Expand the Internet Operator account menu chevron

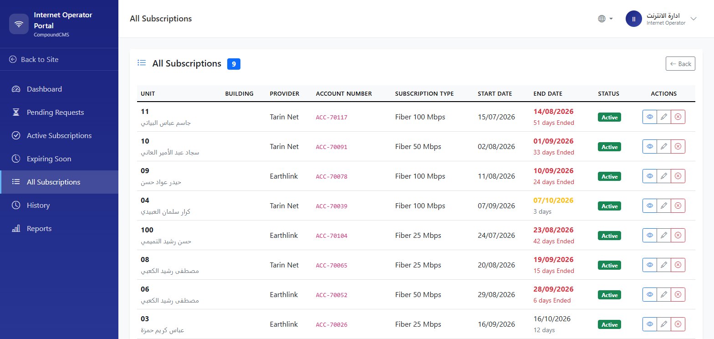[694, 19]
